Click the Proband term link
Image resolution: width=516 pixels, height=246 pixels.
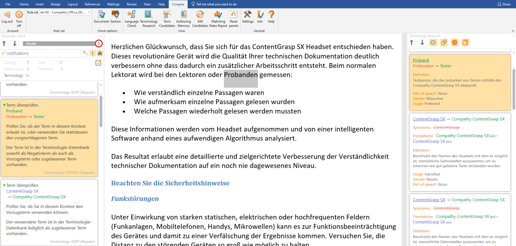[421, 60]
